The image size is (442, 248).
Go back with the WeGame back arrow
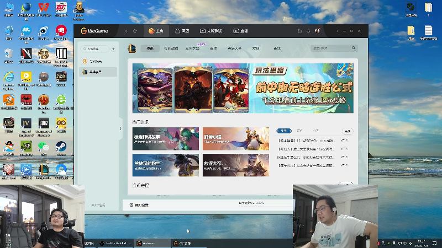coord(127,31)
